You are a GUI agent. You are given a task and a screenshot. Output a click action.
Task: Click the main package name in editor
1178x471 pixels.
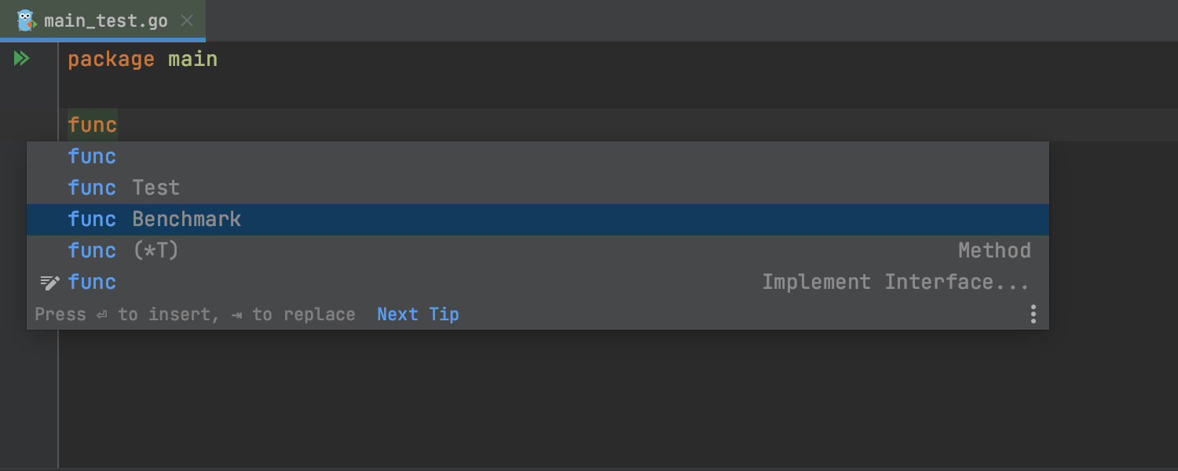[x=192, y=60]
